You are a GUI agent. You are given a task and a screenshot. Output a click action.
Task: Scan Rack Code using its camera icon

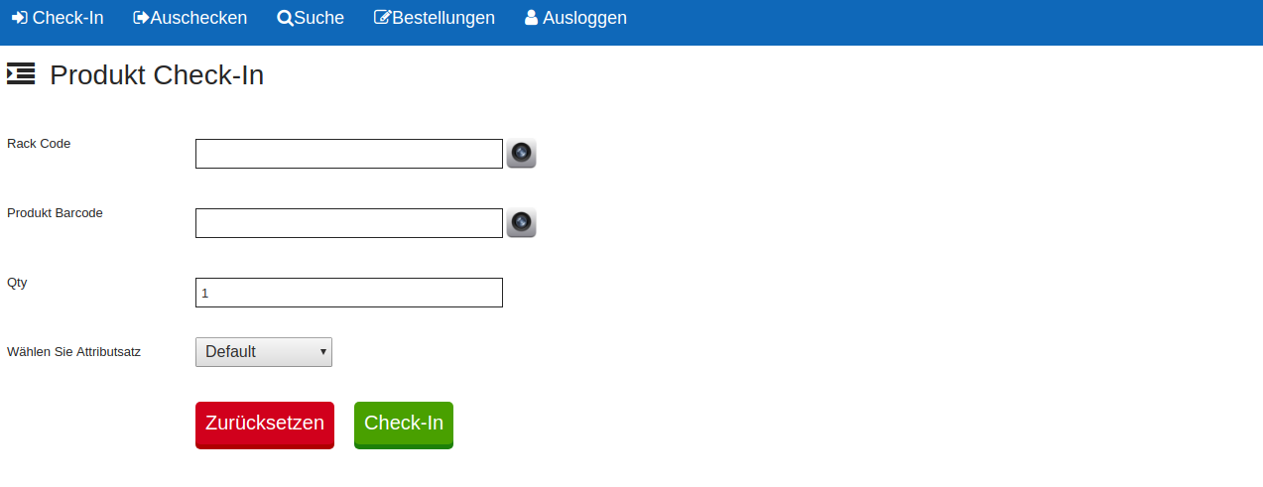pyautogui.click(x=522, y=154)
